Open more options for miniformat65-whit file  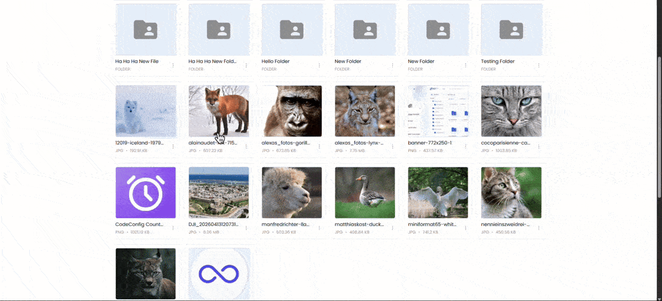click(465, 228)
